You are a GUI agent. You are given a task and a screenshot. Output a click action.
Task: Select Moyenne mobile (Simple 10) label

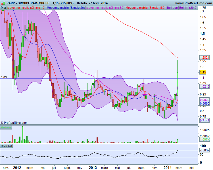pyautogui.click(x=26, y=8)
